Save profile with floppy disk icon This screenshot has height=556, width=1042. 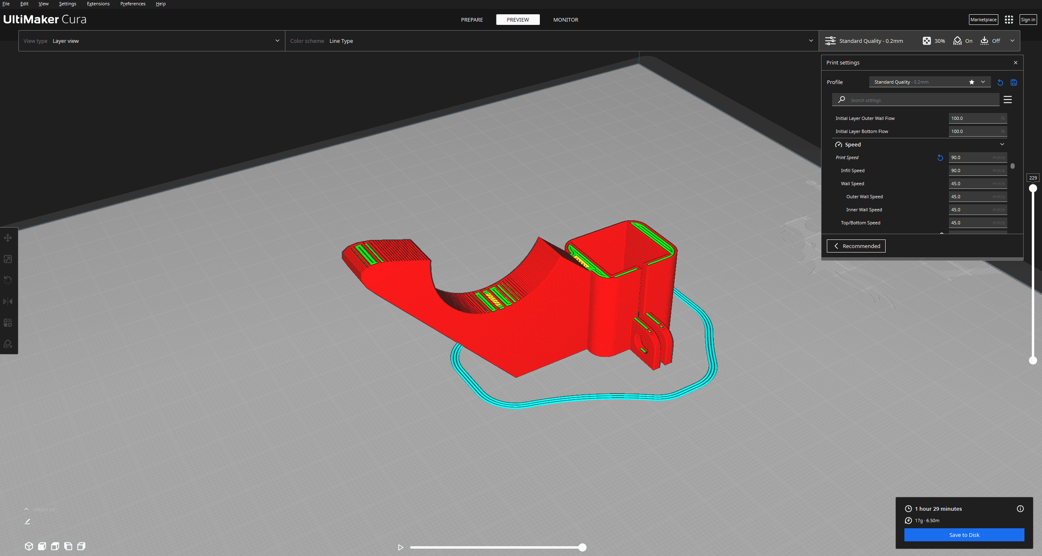pos(1014,82)
